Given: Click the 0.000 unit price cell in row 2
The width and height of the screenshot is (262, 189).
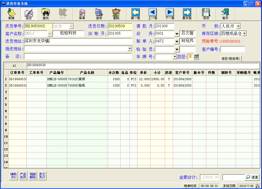Looking at the screenshot, I should [x=144, y=85].
